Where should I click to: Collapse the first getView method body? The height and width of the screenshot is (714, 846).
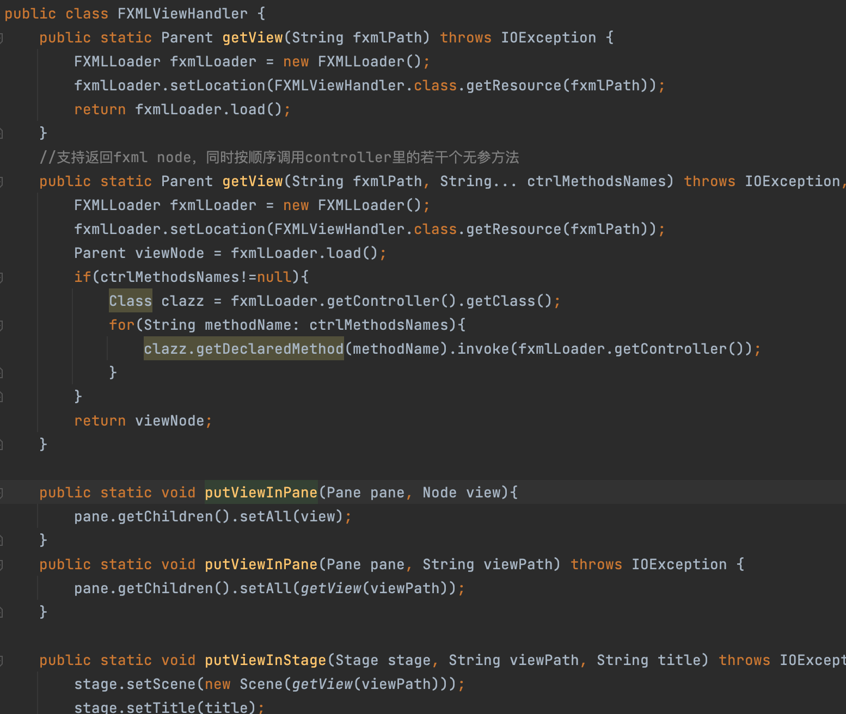click(x=3, y=37)
